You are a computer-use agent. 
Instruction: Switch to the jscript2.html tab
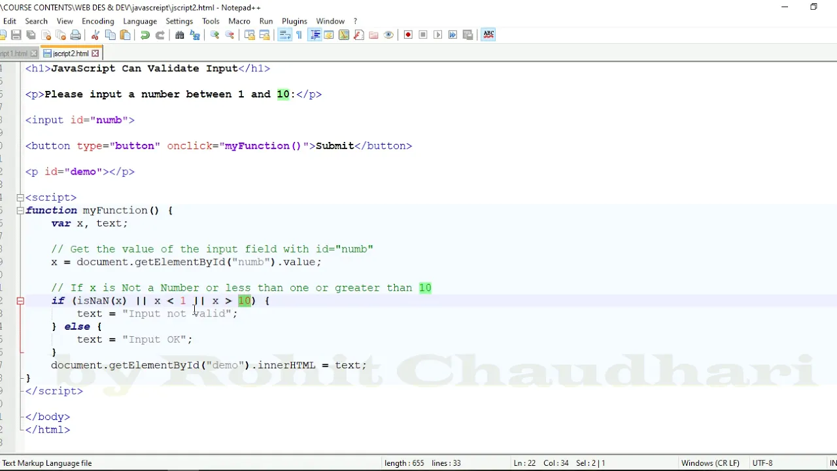[70, 54]
